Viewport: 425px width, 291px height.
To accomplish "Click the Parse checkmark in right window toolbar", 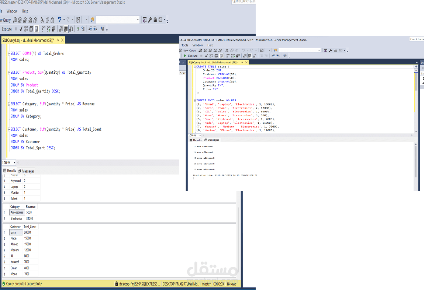I will [x=206, y=56].
